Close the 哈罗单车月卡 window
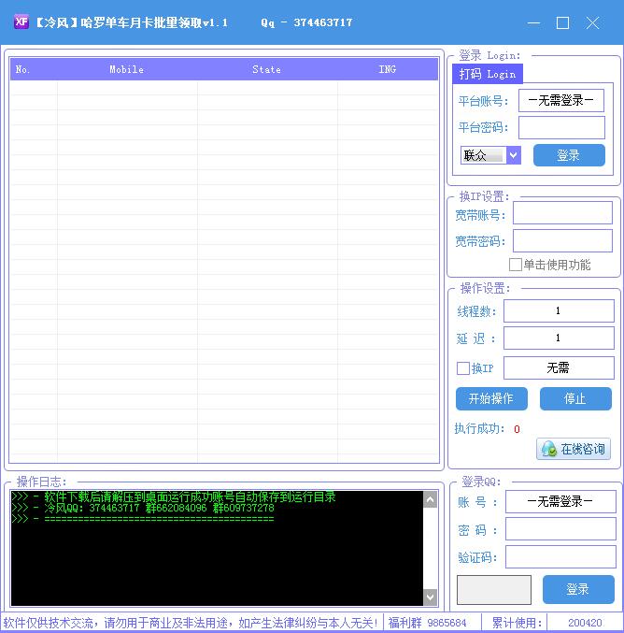Image resolution: width=624 pixels, height=633 pixels. (x=592, y=23)
